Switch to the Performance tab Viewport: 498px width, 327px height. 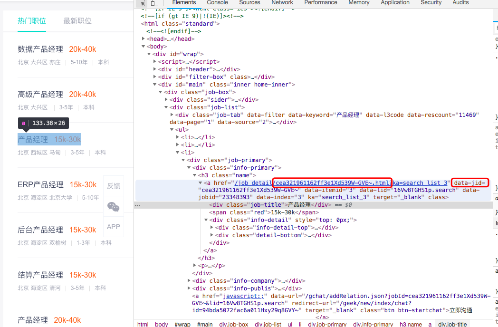[x=320, y=2]
